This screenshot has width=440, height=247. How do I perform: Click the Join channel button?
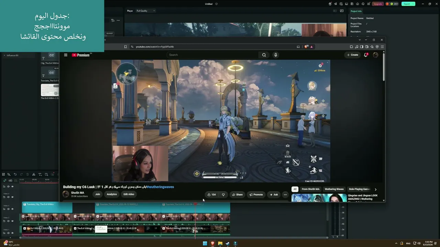pos(98,194)
